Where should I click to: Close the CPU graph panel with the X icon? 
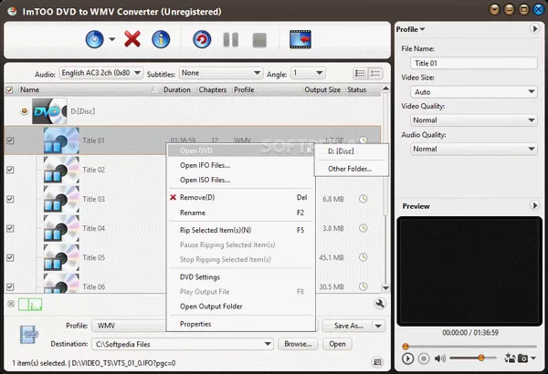[11, 304]
